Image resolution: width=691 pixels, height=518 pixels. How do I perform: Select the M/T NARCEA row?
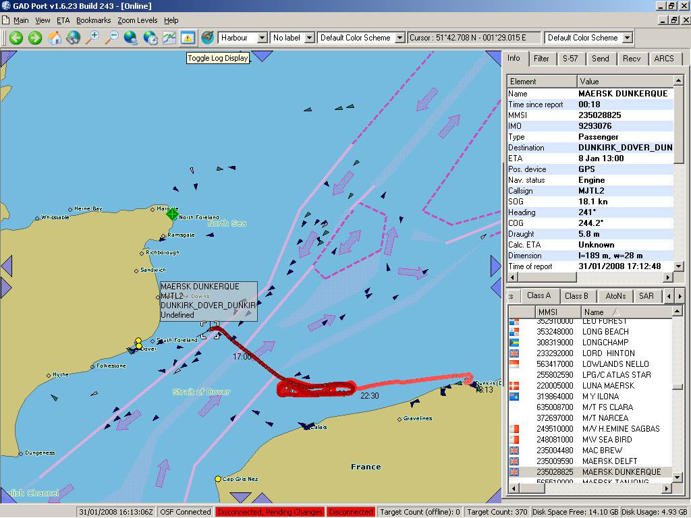pos(590,418)
